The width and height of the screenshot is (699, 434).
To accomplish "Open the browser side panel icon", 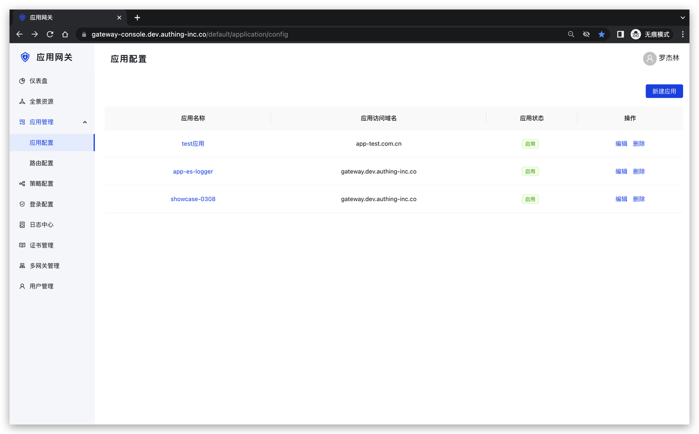I will click(620, 34).
